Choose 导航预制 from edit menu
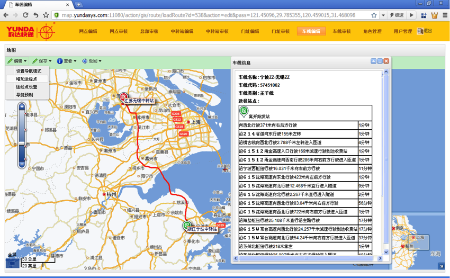Image resolution: width=450 pixels, height=278 pixels. [x=25, y=95]
